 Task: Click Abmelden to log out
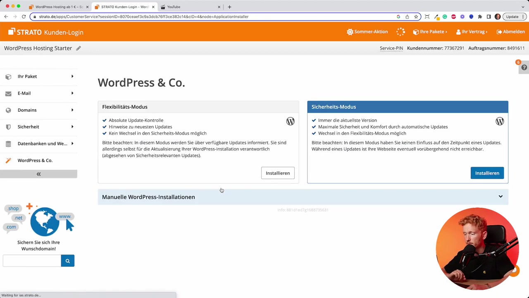point(510,31)
